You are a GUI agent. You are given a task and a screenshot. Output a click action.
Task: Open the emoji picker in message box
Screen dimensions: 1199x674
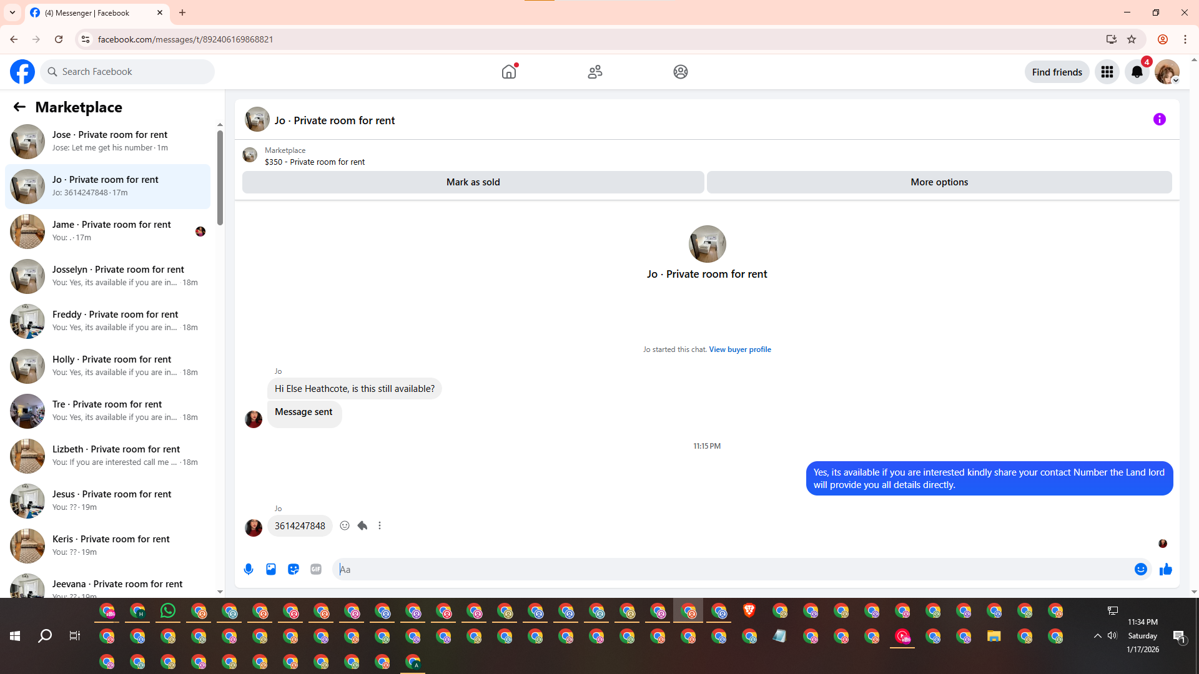(x=1140, y=569)
